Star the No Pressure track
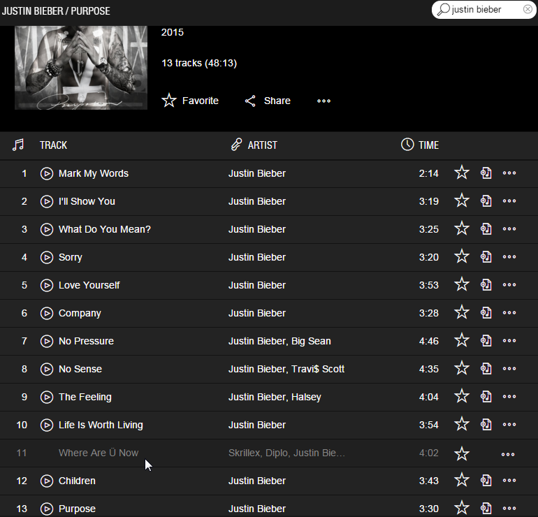Image resolution: width=538 pixels, height=517 pixels. click(462, 340)
